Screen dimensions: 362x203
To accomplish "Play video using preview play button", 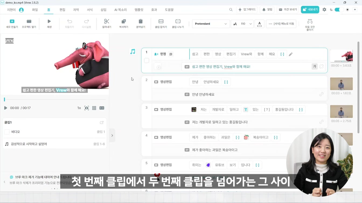I will 5,108.
